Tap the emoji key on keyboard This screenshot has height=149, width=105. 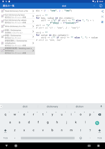click(x=81, y=138)
